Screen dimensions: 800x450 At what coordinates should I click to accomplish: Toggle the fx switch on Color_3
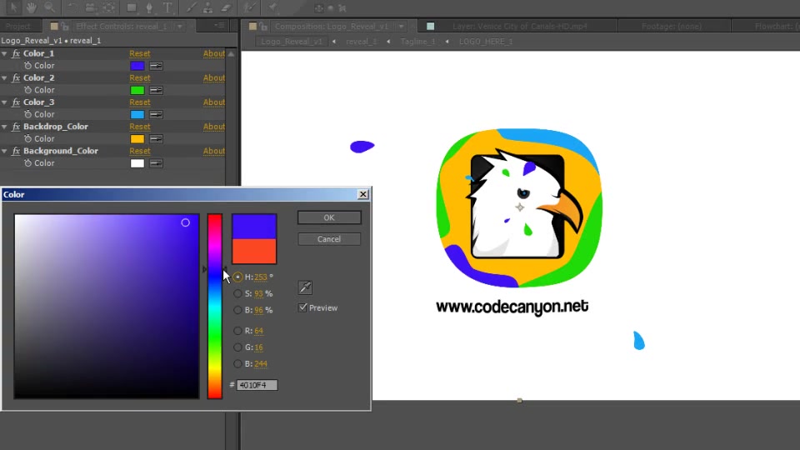tap(16, 102)
